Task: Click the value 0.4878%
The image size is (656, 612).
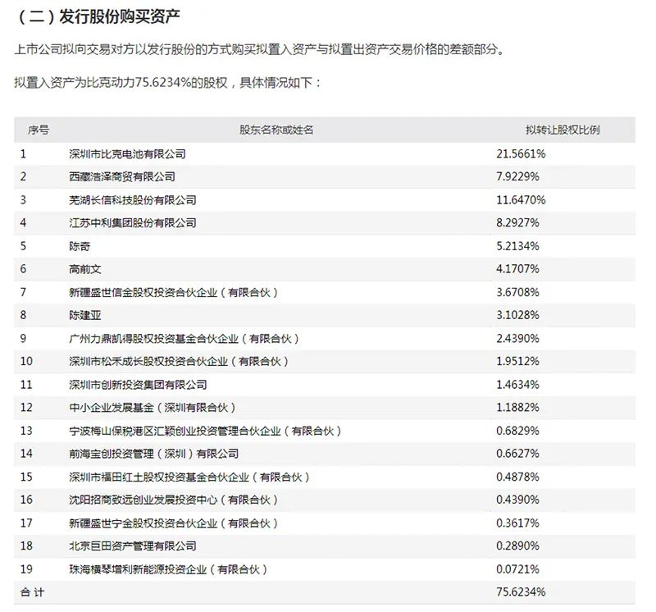Action: pyautogui.click(x=517, y=477)
